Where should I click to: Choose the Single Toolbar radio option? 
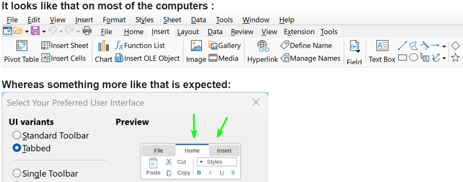click(17, 173)
